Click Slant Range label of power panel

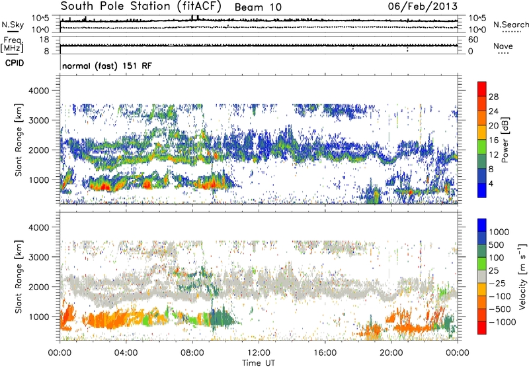click(19, 140)
